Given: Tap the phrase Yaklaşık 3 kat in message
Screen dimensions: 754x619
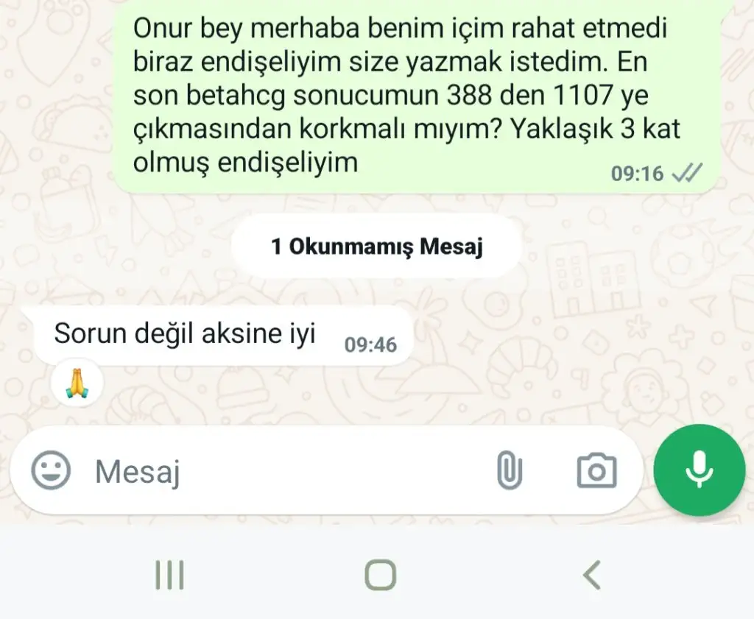Looking at the screenshot, I should pyautogui.click(x=595, y=129).
